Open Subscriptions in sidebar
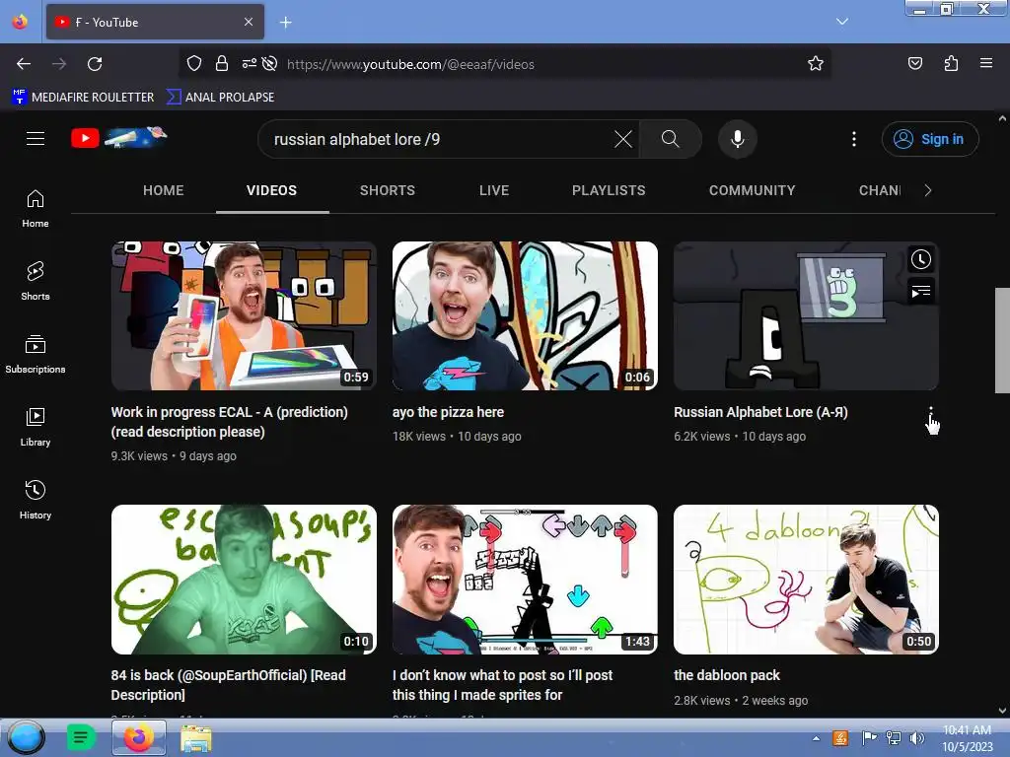 36,354
